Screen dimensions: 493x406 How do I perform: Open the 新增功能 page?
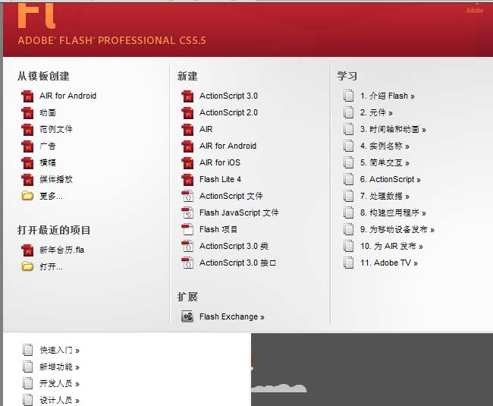click(x=59, y=367)
